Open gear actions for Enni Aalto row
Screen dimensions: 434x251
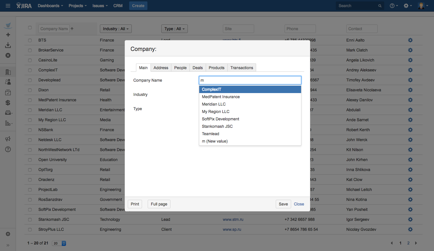410,40
